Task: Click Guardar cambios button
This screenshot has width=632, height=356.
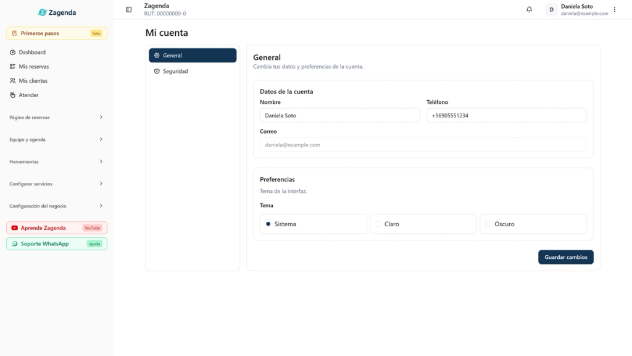Action: point(566,257)
